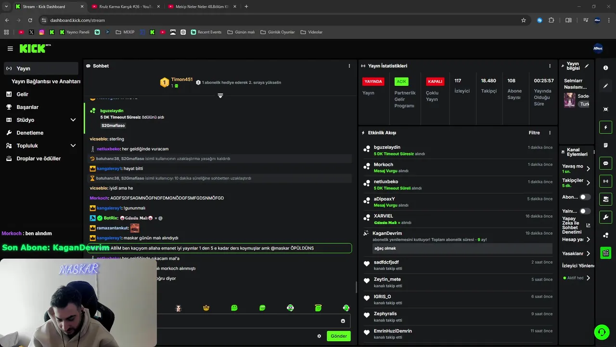
Task: Open Yapay Zeka ile Sohbet Denetimi link
Action: coord(588,225)
